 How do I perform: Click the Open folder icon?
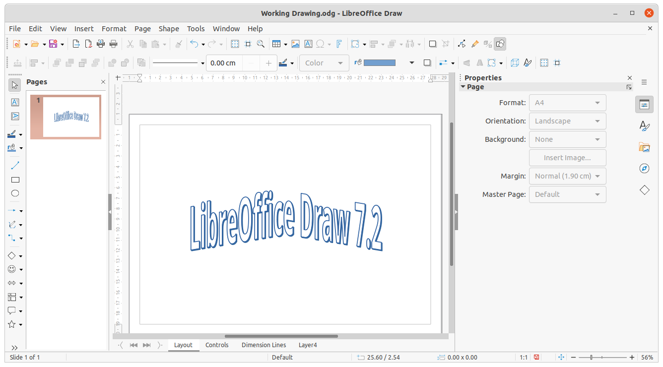pos(35,44)
